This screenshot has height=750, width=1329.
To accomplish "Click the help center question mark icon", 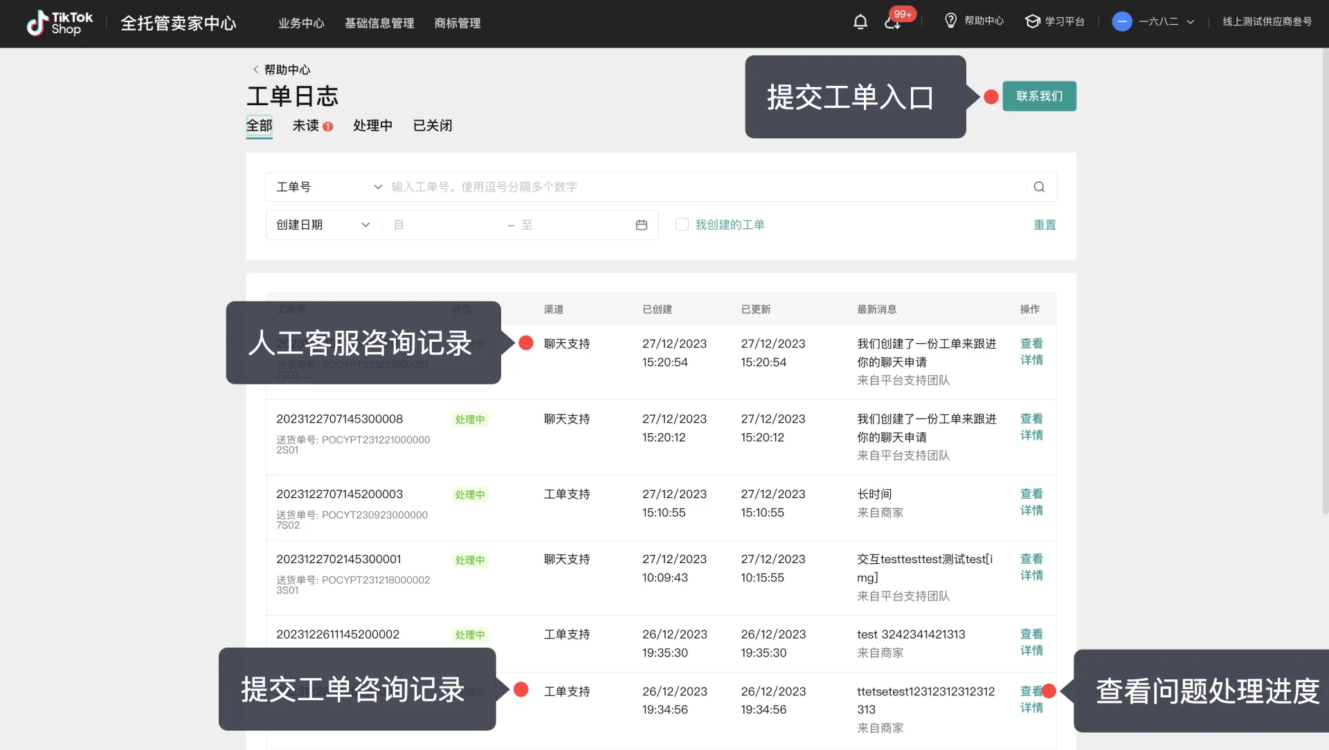I will (951, 21).
